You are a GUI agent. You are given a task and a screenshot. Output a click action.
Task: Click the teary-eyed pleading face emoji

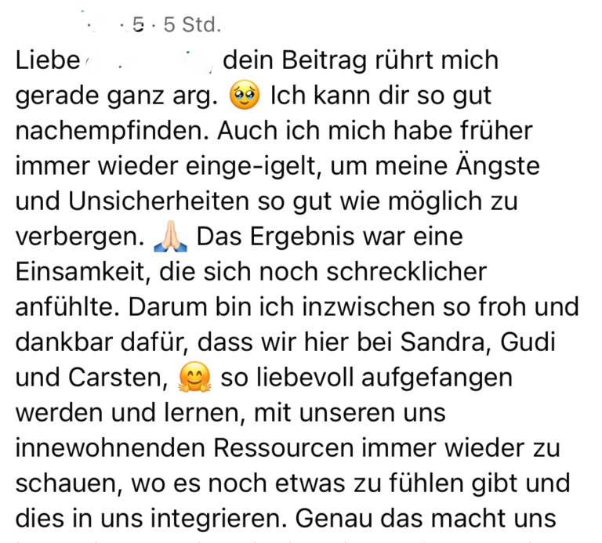coord(243,96)
